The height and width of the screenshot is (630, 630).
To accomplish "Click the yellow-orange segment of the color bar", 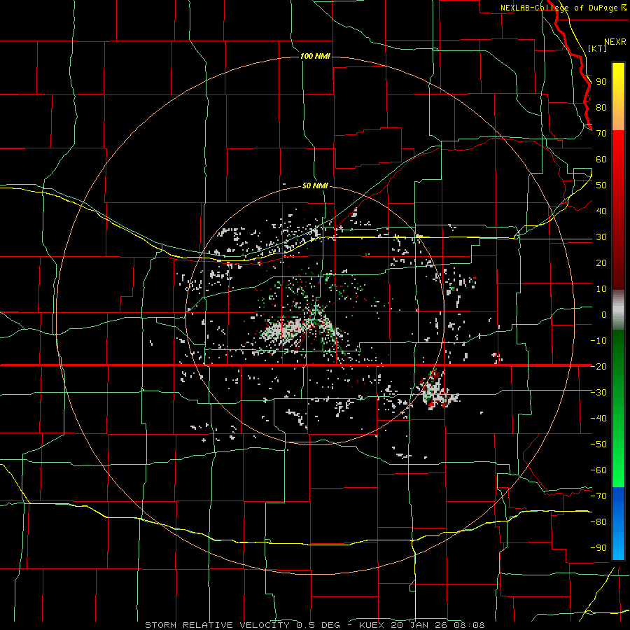I will tap(618, 97).
